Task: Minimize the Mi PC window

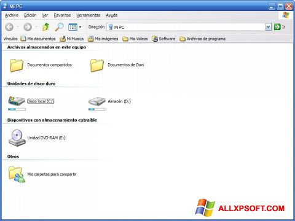Action: tap(272, 6)
